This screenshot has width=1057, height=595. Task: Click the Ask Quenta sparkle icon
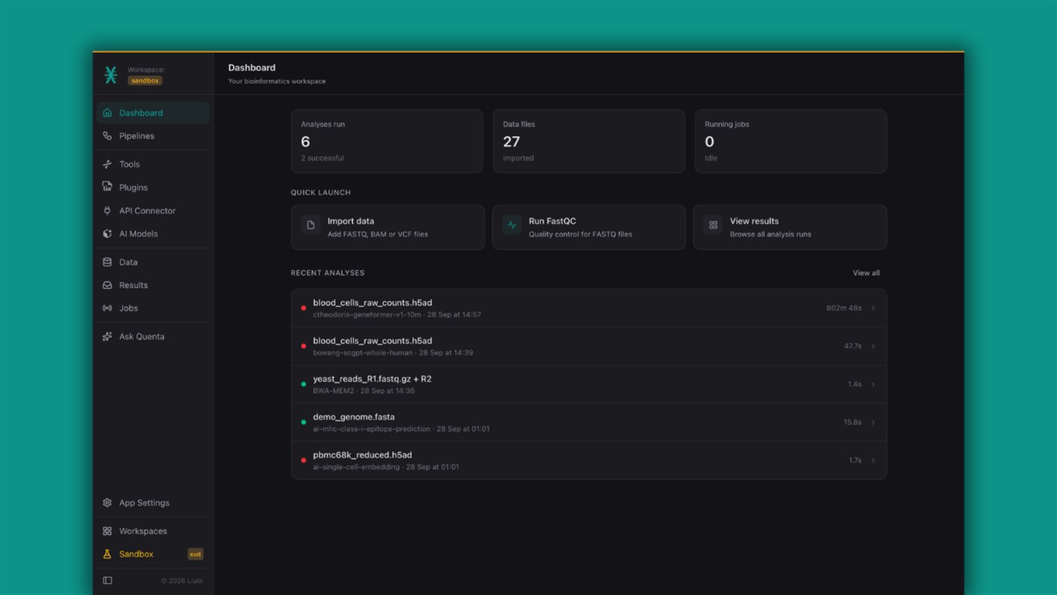tap(107, 336)
